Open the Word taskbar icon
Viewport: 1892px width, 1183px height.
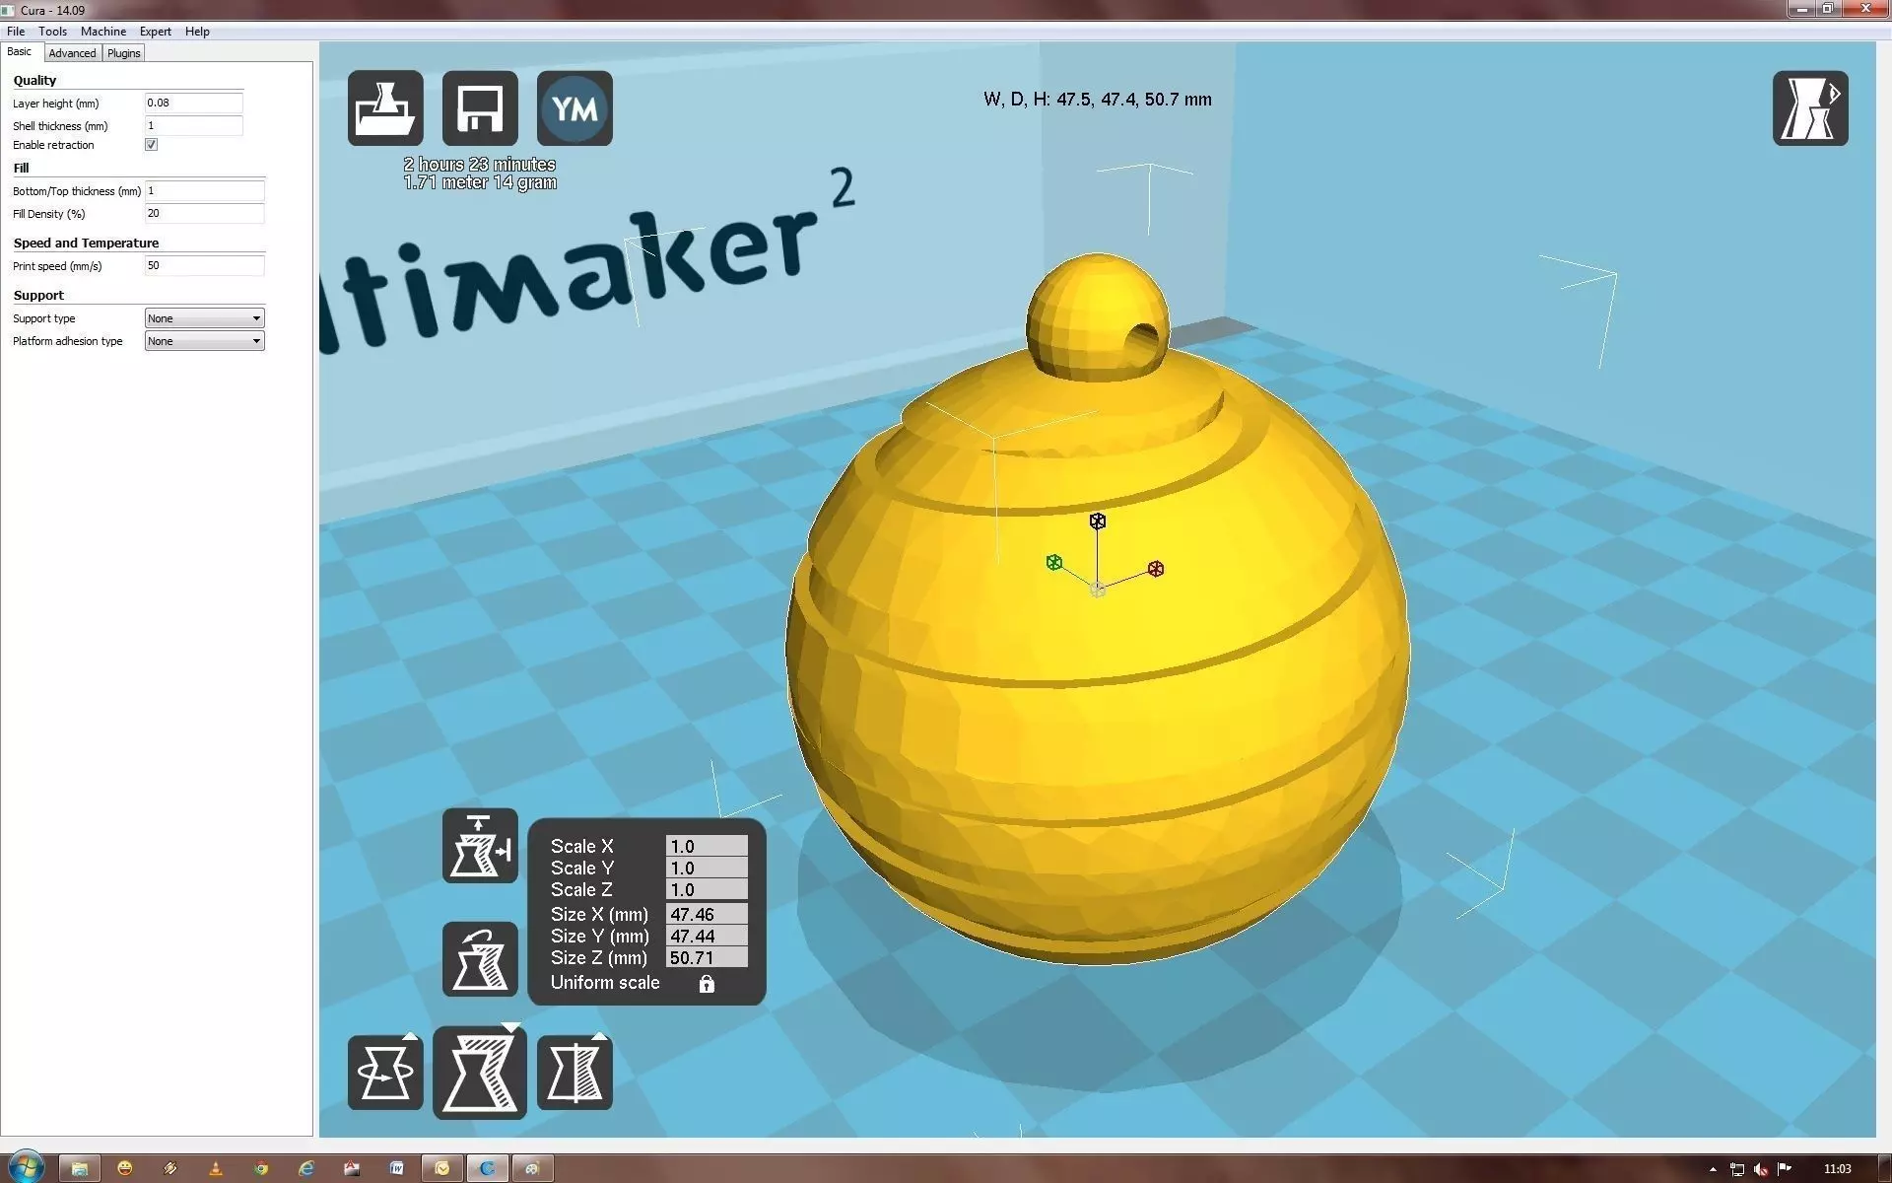coord(397,1168)
